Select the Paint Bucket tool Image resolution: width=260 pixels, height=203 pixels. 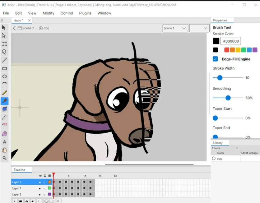tap(4, 109)
